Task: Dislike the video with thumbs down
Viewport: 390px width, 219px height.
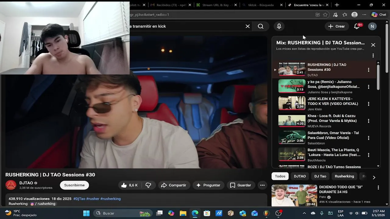Action: 148,185
